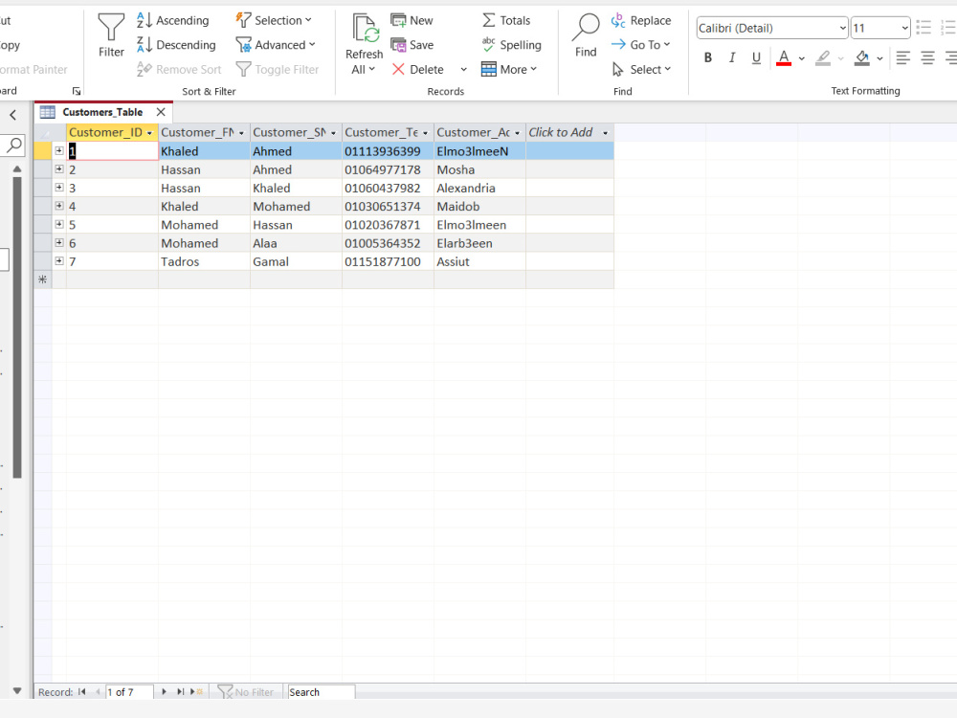Go to next record arrow
Viewport: 957px width, 718px height.
pyautogui.click(x=164, y=692)
